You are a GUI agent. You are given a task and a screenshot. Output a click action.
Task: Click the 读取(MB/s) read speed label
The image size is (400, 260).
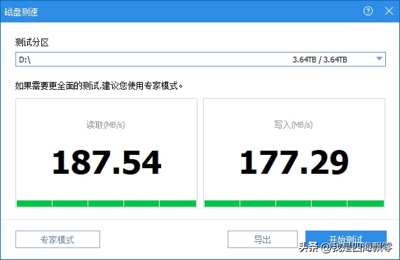pyautogui.click(x=106, y=125)
